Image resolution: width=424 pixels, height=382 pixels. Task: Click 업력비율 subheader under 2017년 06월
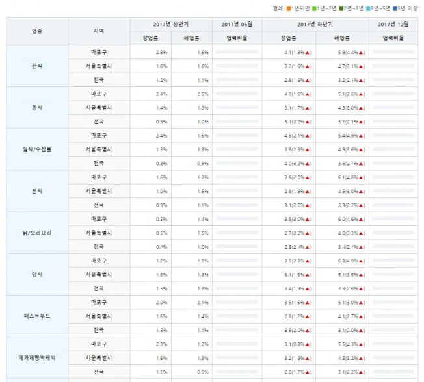point(237,38)
